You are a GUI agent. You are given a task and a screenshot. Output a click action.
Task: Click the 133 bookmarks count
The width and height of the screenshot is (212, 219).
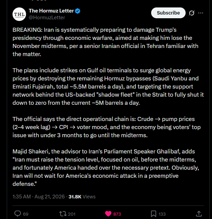coord(162,214)
